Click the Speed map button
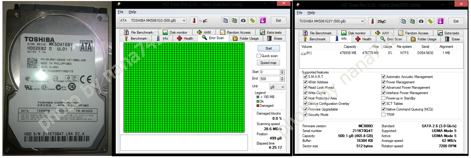The height and width of the screenshot is (158, 471). (x=269, y=63)
